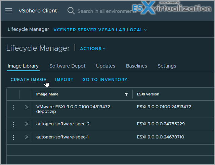The width and height of the screenshot is (215, 165).
Task: Click the ESXi 9.0.0.0100.24813472 version cell
Action: (x=164, y=107)
